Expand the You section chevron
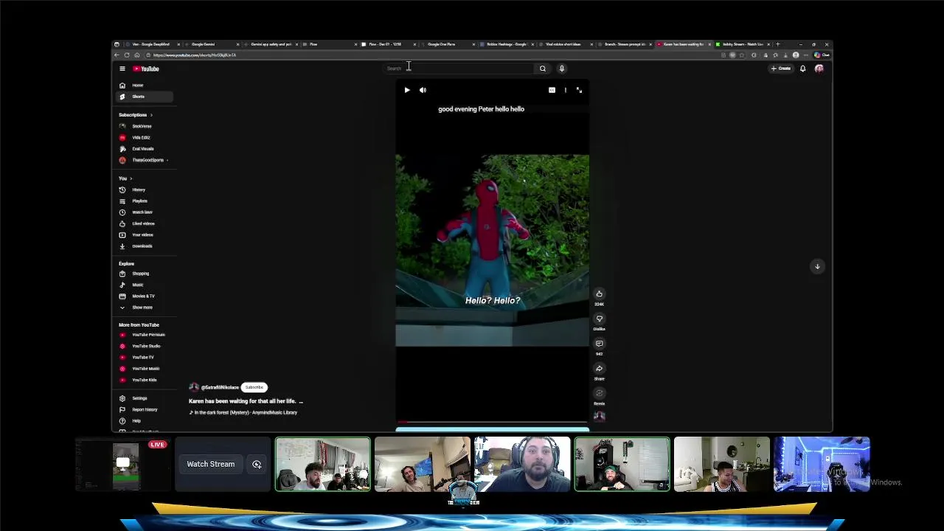The image size is (944, 531). (x=131, y=178)
